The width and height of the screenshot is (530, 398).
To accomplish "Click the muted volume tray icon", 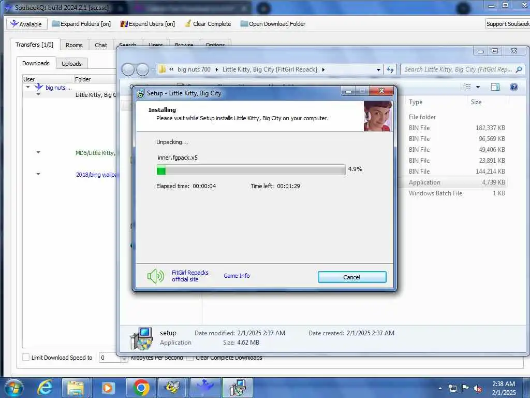I will (478, 389).
